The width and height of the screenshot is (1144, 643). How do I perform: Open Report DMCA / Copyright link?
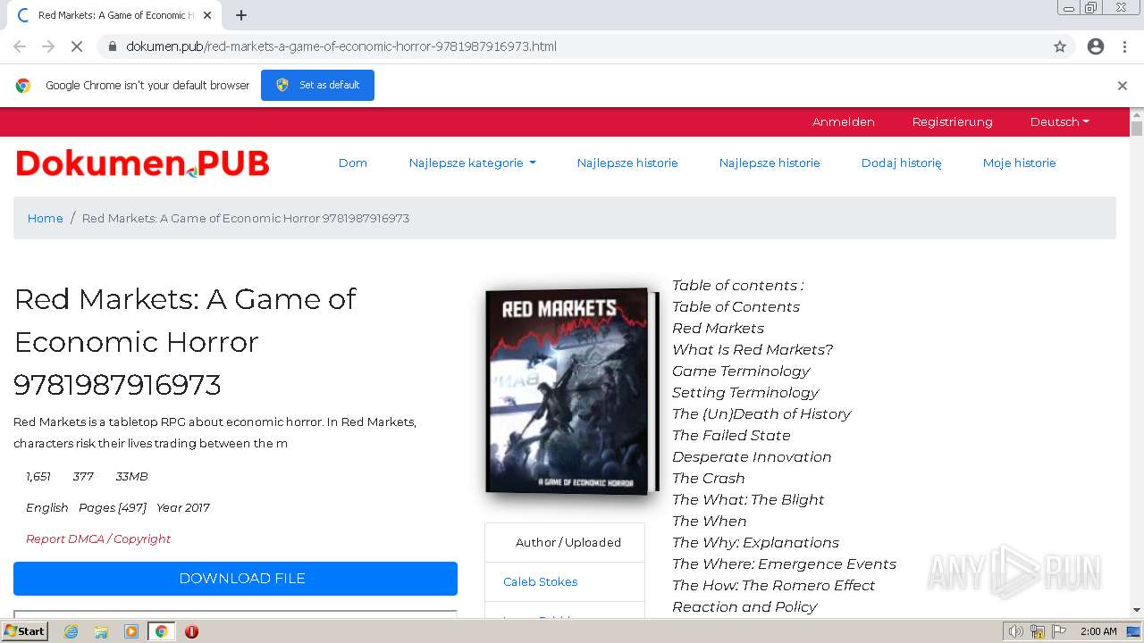click(98, 539)
